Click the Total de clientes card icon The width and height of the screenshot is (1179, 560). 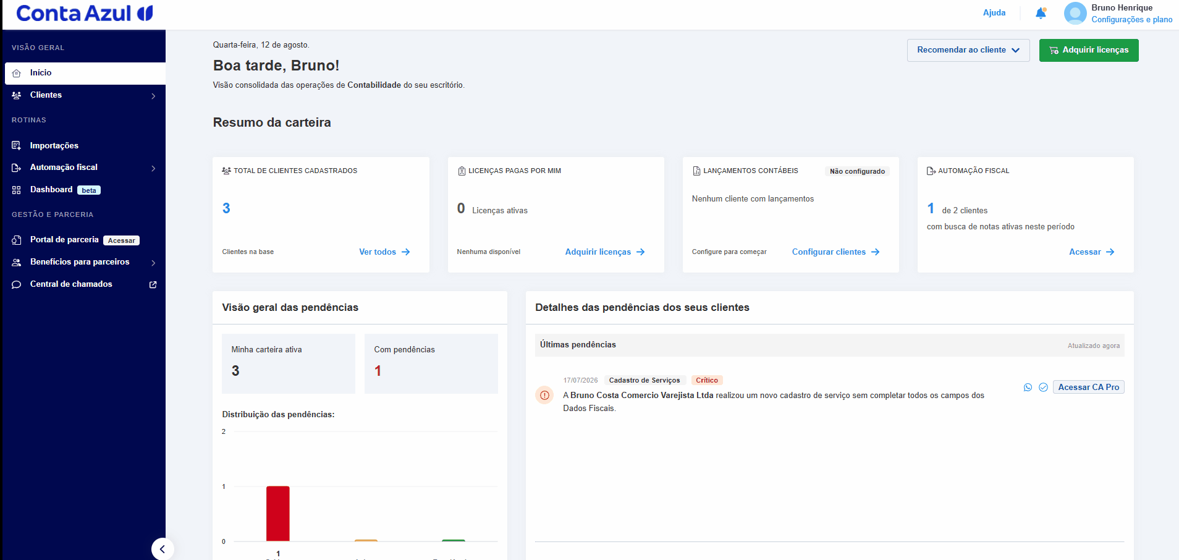[x=226, y=171]
